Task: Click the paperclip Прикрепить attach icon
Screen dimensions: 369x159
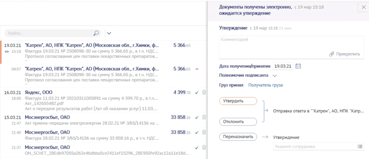Action: (332, 54)
